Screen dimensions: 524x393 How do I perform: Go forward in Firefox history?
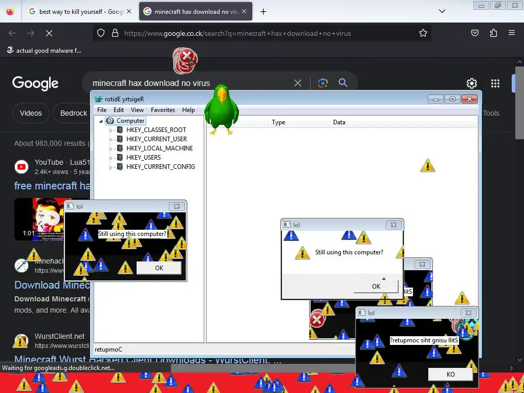click(31, 33)
